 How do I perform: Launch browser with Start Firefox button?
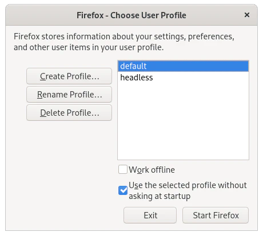point(216,215)
